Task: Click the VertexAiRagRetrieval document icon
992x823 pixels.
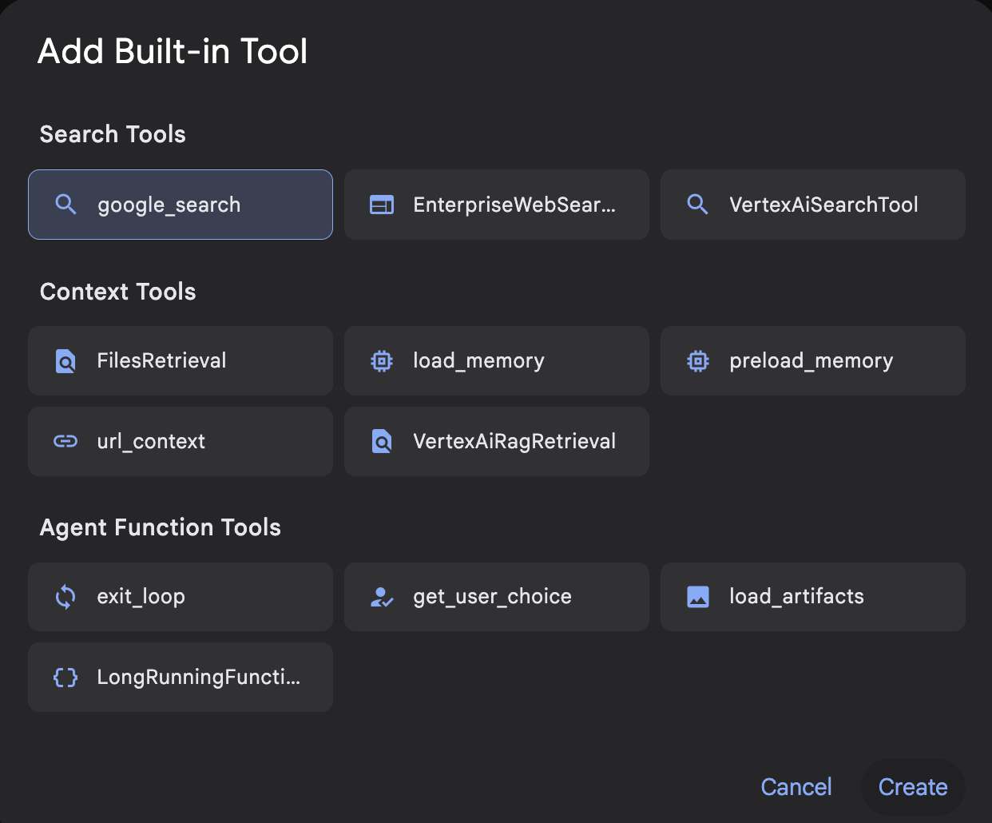Action: click(x=382, y=441)
